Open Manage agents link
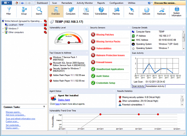This screenshot has width=187, height=136. tap(13, 112)
